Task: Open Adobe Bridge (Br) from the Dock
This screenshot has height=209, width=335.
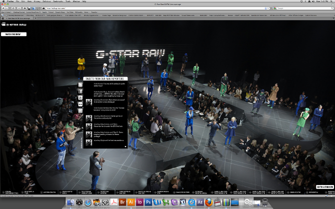Action: (122, 202)
